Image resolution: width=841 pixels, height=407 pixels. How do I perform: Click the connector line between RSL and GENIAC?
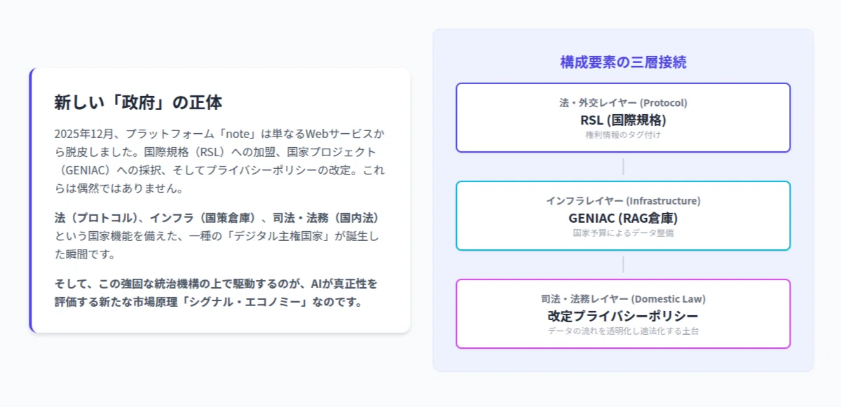coord(623,167)
